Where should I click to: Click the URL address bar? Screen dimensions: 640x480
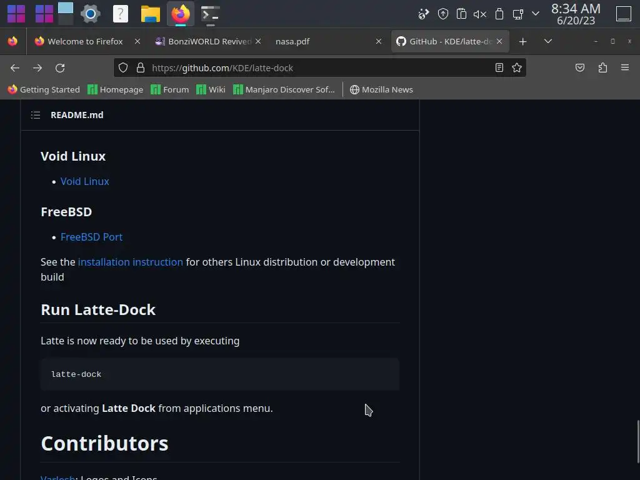[319, 67]
